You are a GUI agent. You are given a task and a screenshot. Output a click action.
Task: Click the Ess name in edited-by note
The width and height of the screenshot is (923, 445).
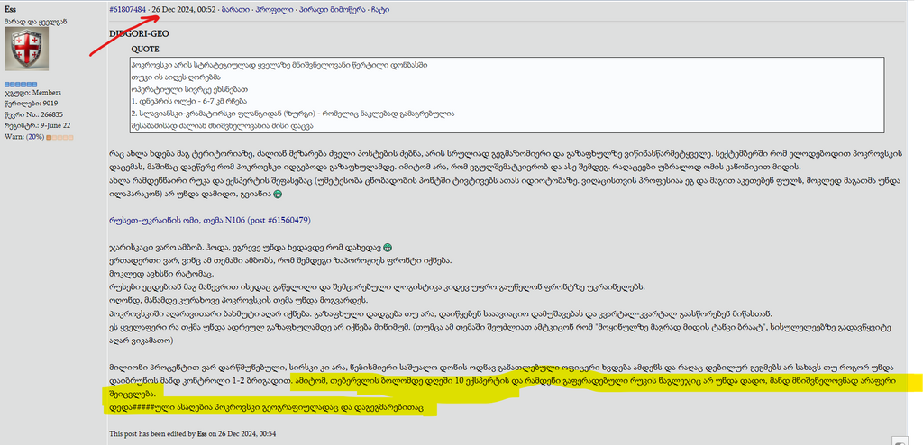(x=202, y=433)
